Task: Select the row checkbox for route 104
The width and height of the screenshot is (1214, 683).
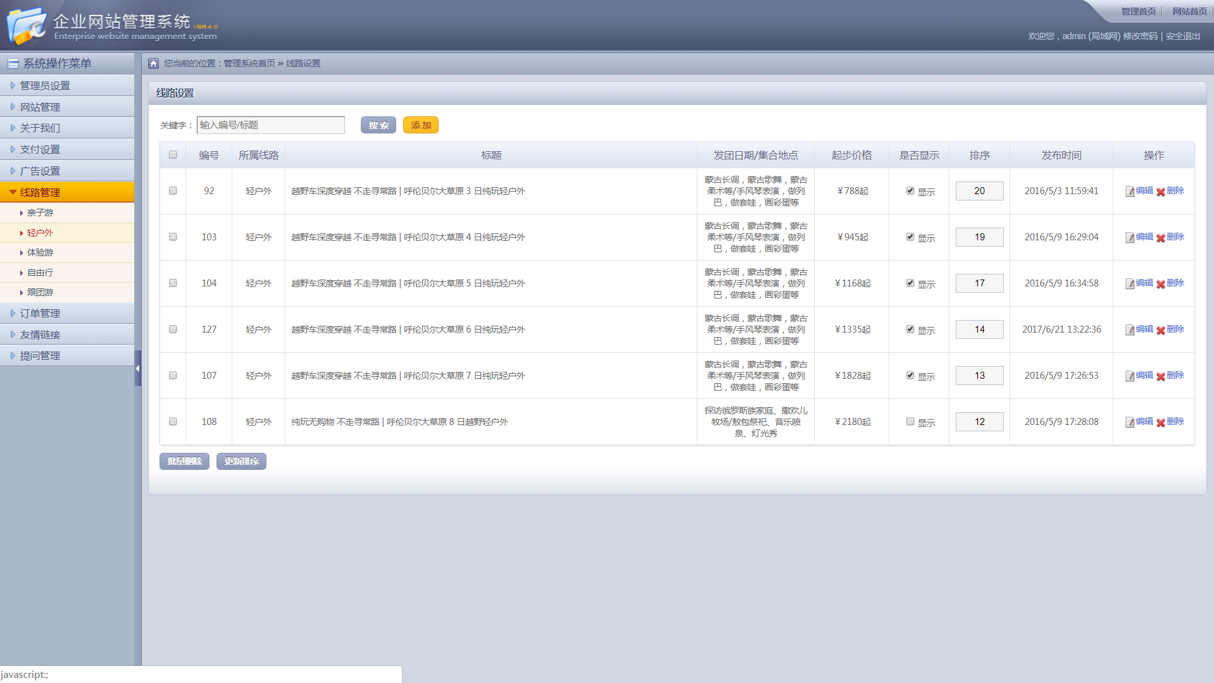Action: tap(173, 283)
